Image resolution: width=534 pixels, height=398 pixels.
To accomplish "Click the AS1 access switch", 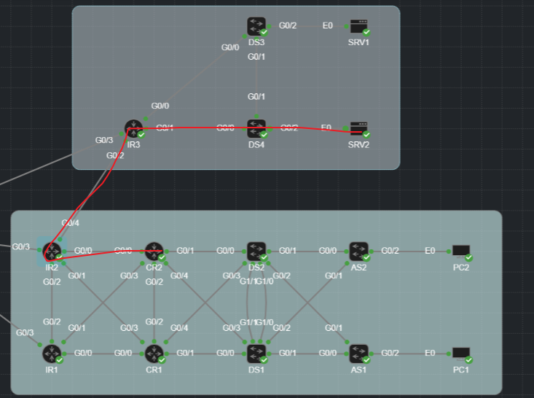I will 358,354.
